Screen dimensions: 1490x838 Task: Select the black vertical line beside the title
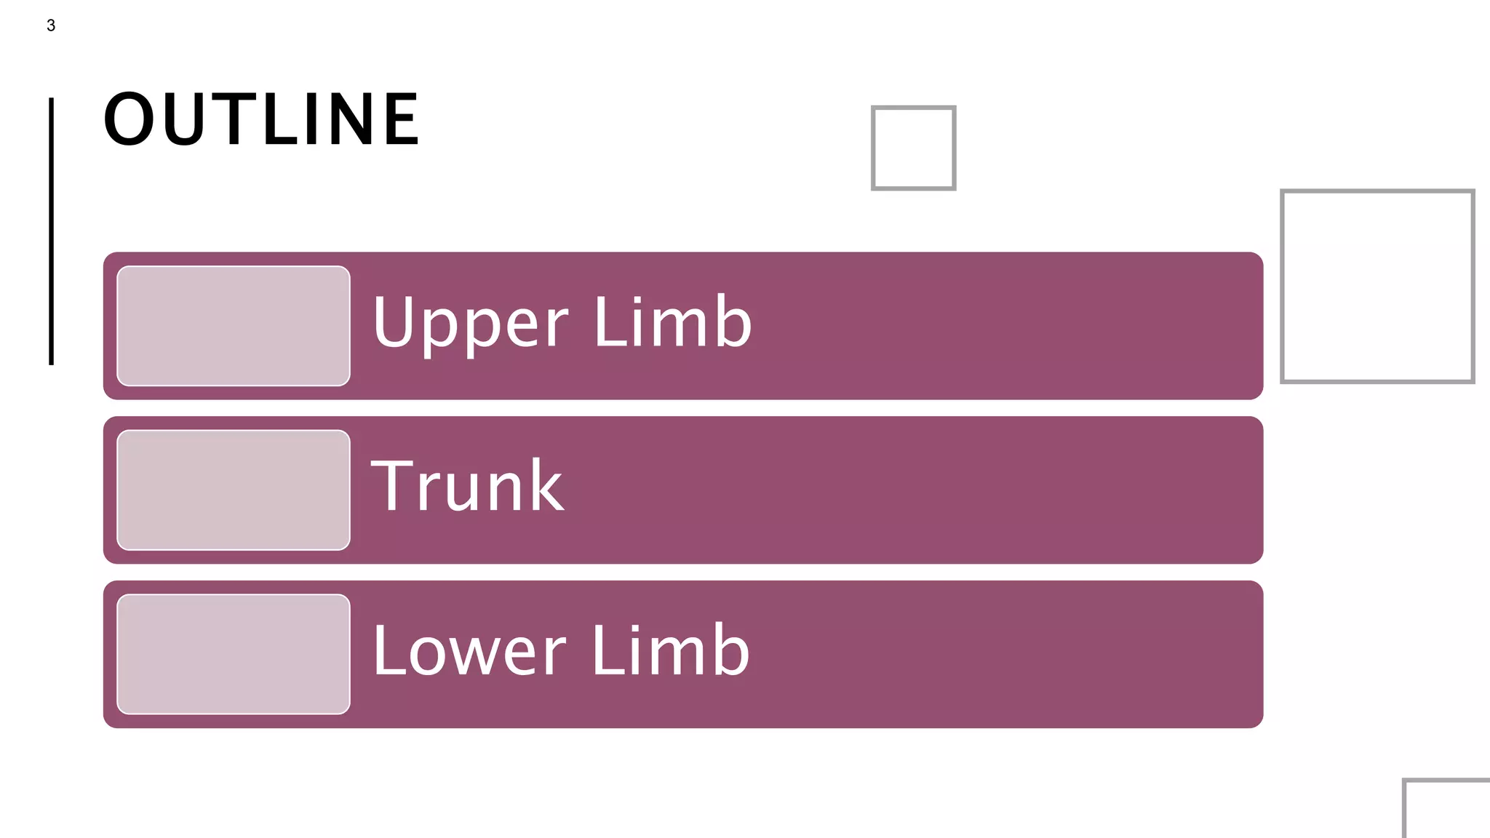(51, 231)
